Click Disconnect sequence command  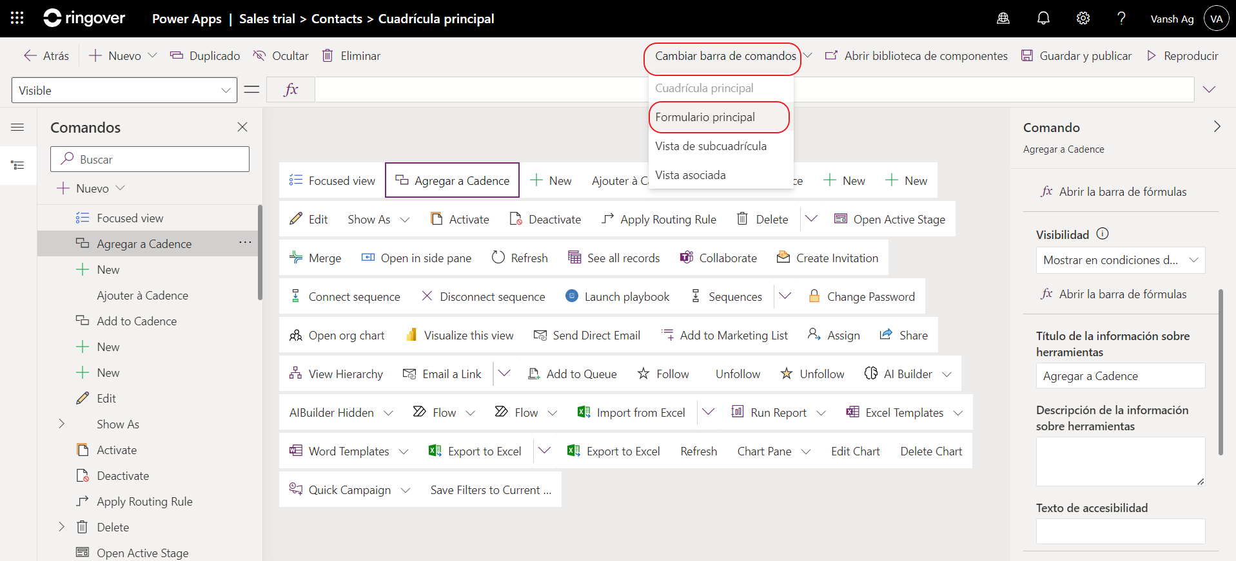pos(483,296)
